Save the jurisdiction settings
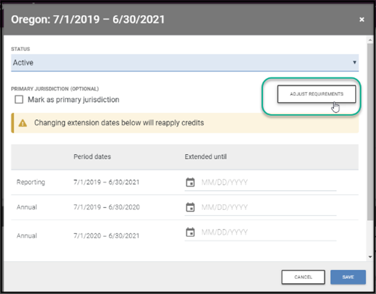The width and height of the screenshot is (376, 294). coord(348,277)
